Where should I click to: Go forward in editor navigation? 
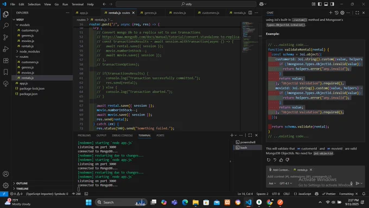pos(111,4)
